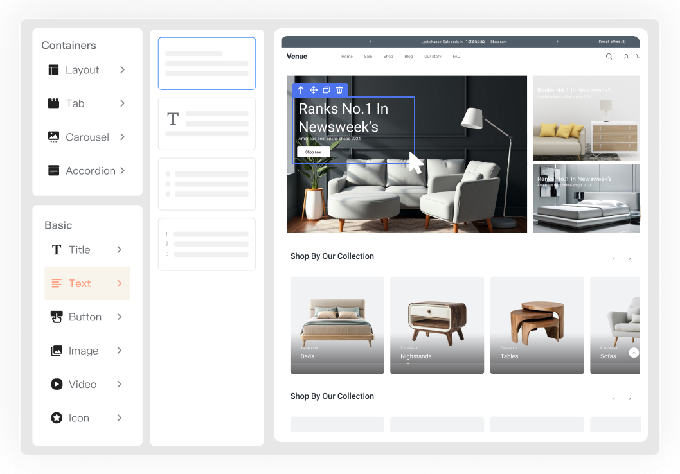
Task: Open the search icon in the Venue header
Action: point(609,57)
